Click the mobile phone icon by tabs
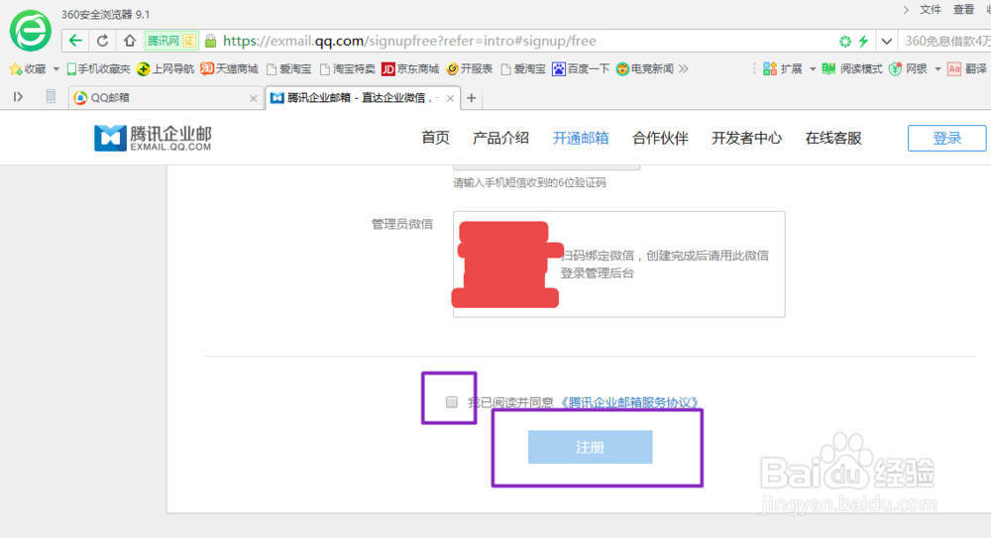The width and height of the screenshot is (991, 538). click(51, 97)
